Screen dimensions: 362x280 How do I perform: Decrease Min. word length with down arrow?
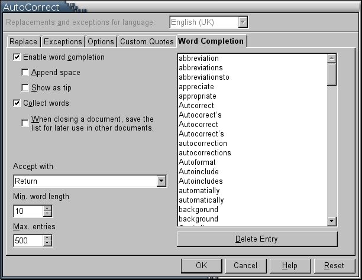pyautogui.click(x=48, y=214)
